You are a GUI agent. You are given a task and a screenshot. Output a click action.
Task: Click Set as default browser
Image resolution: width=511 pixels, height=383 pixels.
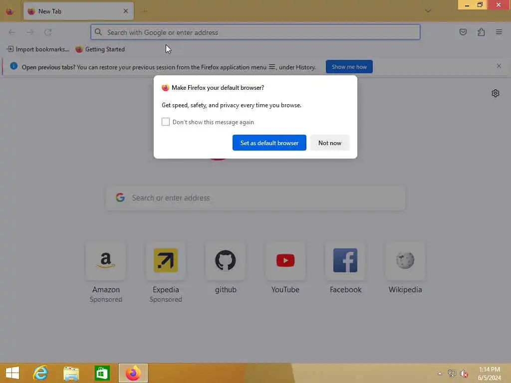point(269,143)
